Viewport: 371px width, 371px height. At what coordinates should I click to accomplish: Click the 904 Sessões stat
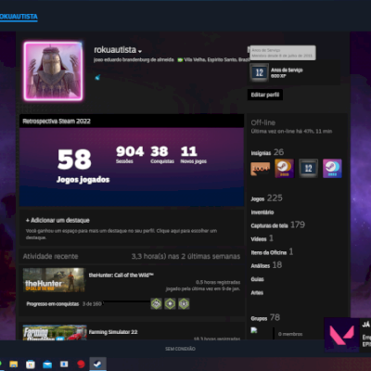coord(130,155)
